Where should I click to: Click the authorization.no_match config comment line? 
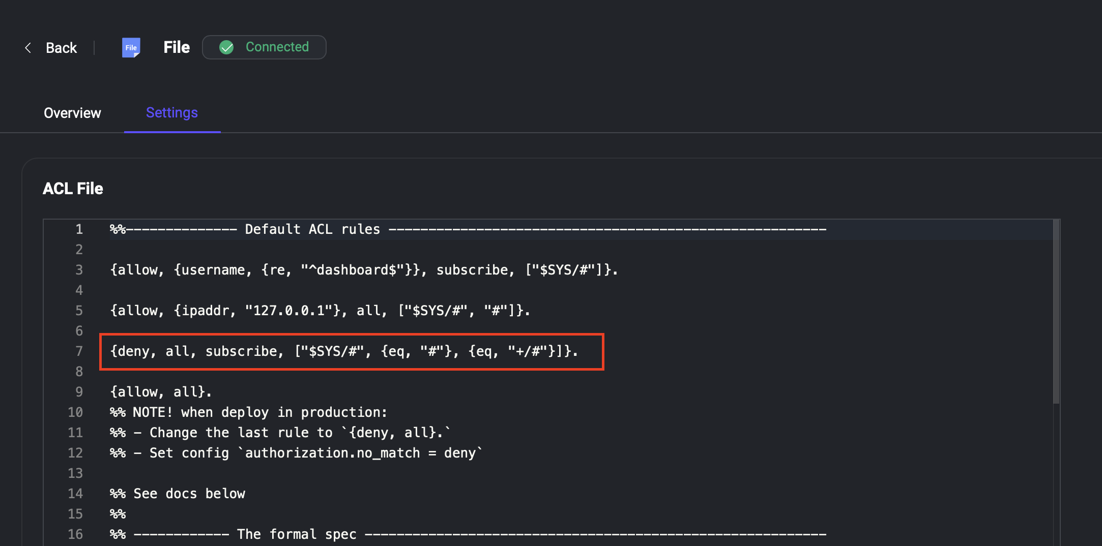point(296,453)
